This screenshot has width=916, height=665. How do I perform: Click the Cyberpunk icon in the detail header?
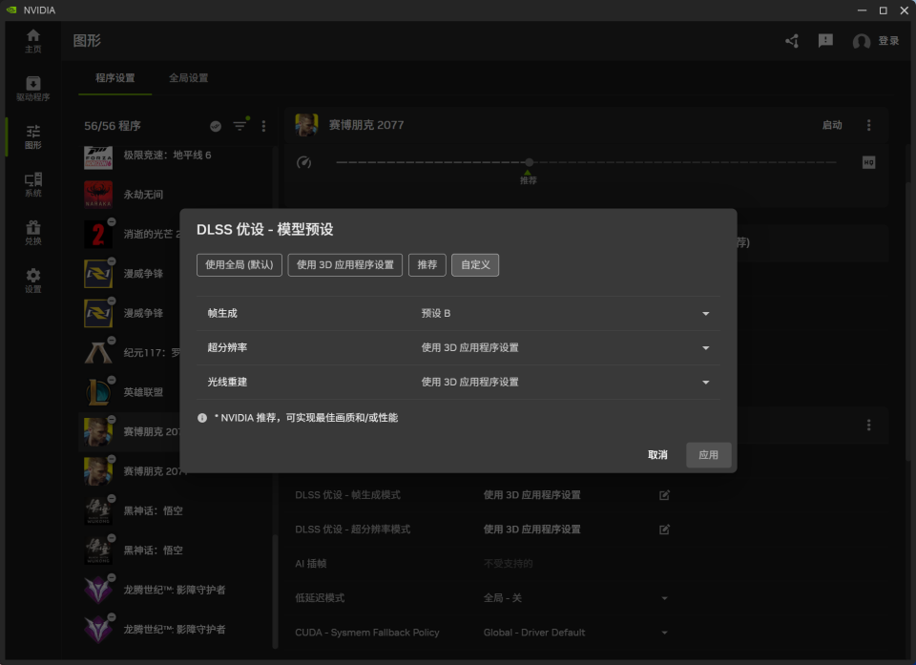click(x=306, y=125)
